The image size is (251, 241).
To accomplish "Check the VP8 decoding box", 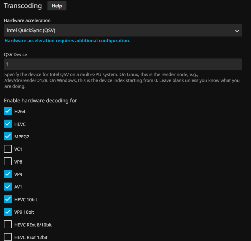I will (x=8, y=162).
